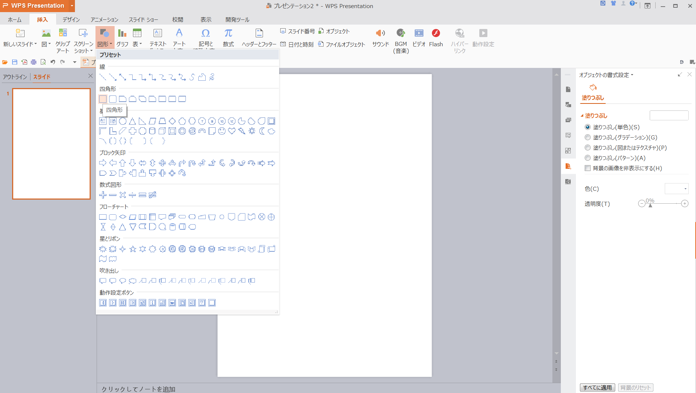Image resolution: width=696 pixels, height=393 pixels.
Task: Select 塗りつぶし(パターン) radio button
Action: click(x=588, y=158)
